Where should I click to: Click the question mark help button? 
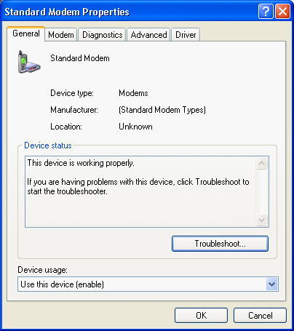click(266, 12)
